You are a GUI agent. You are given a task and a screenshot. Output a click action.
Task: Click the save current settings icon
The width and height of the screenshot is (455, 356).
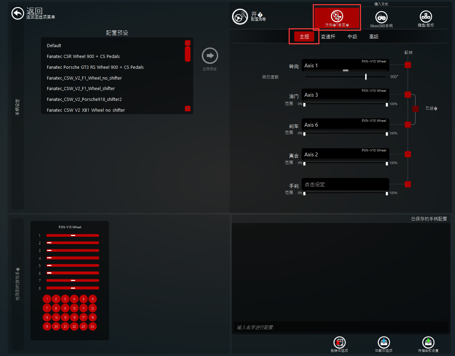pos(428,342)
